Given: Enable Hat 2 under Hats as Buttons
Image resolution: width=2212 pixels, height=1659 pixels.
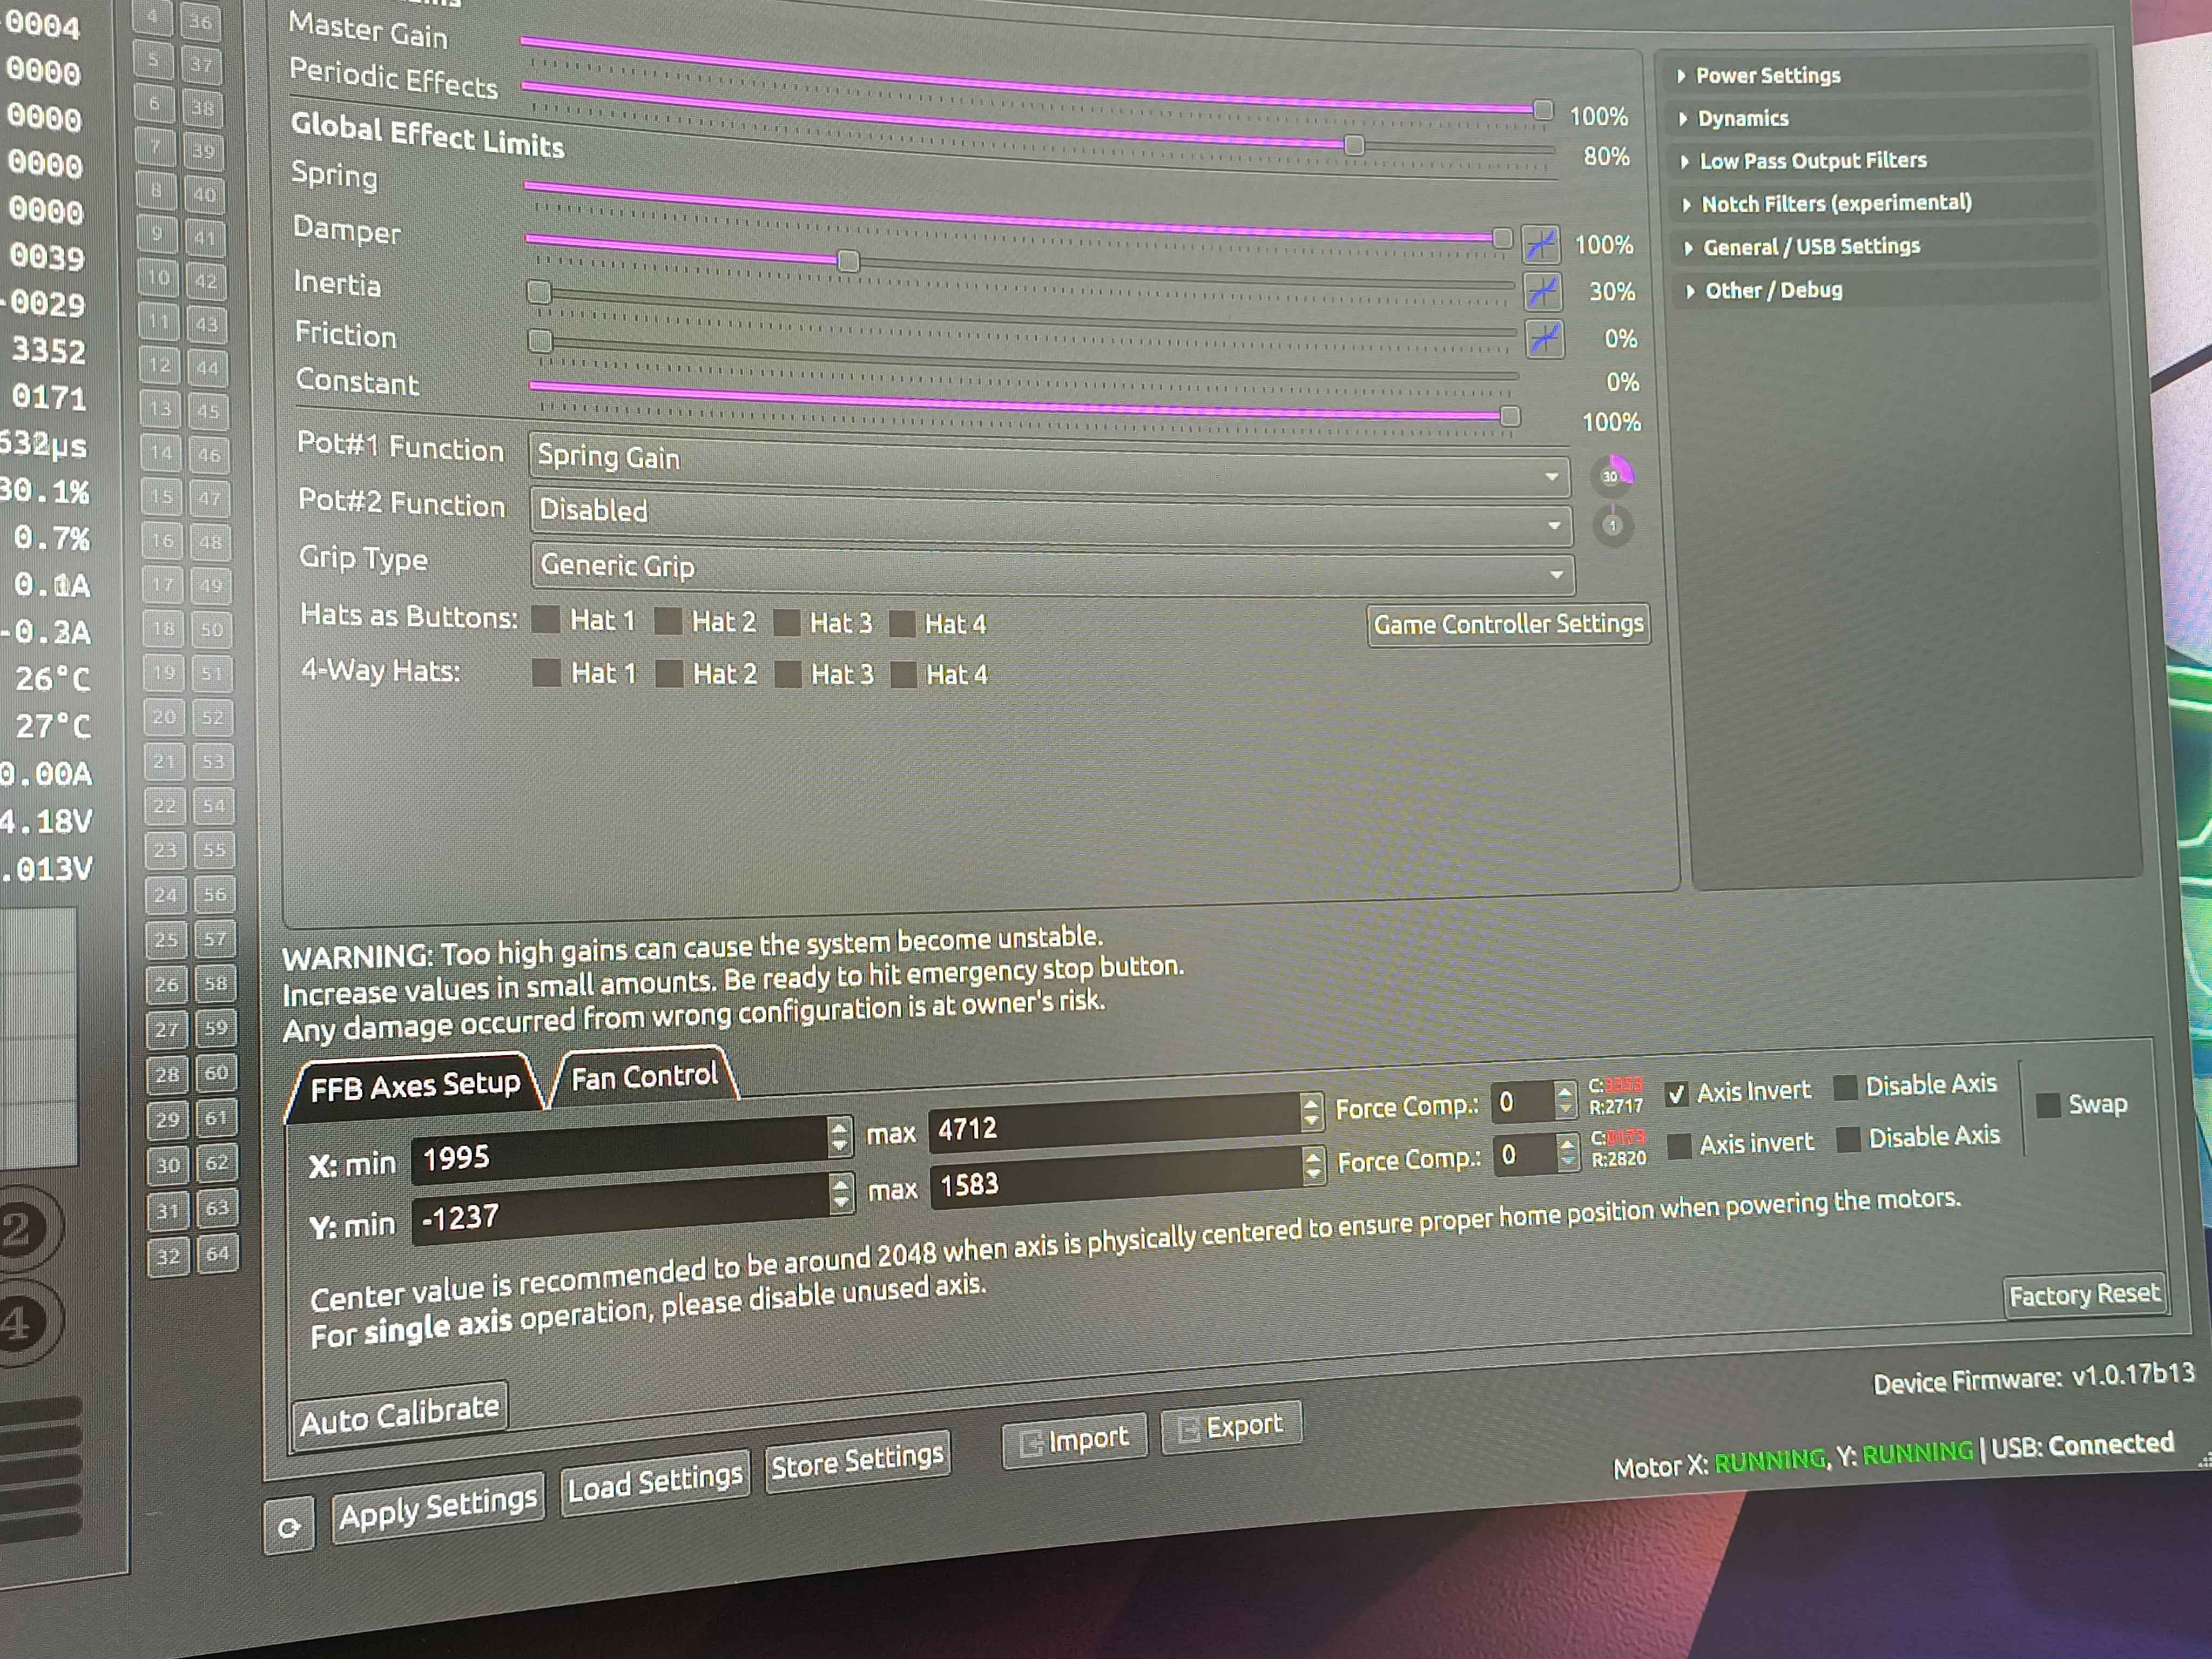Looking at the screenshot, I should tap(668, 621).
